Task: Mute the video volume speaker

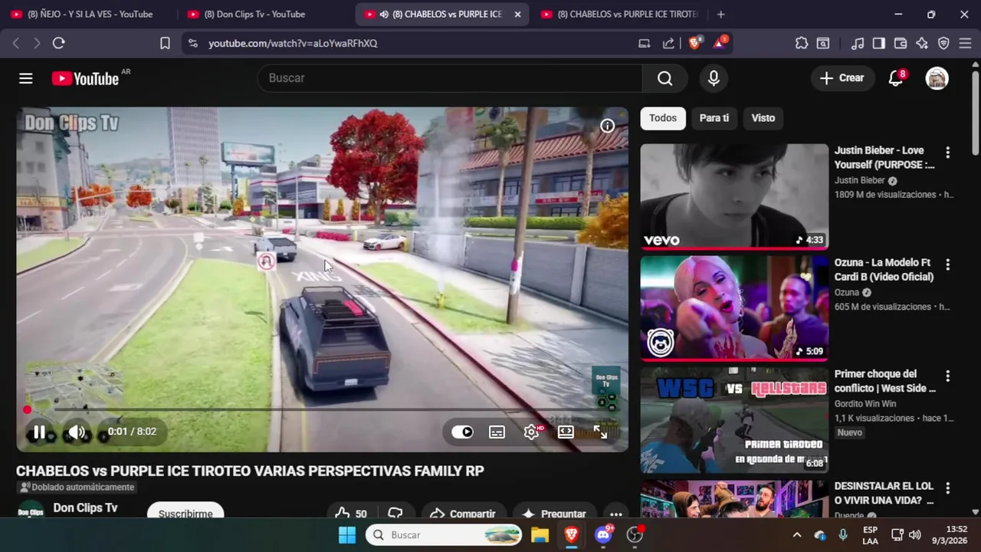Action: tap(77, 432)
